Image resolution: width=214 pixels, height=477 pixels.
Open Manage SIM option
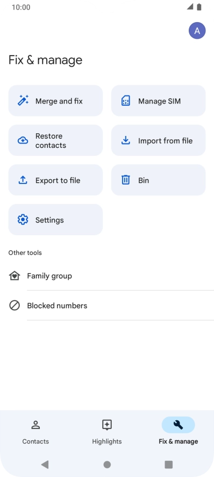click(158, 101)
